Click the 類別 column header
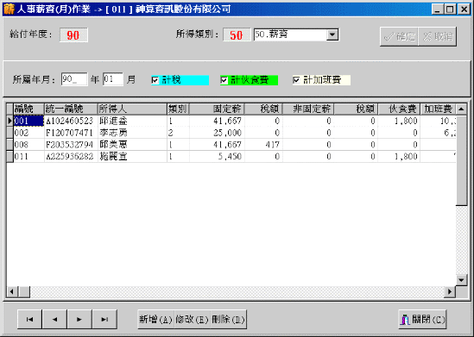 [179, 109]
